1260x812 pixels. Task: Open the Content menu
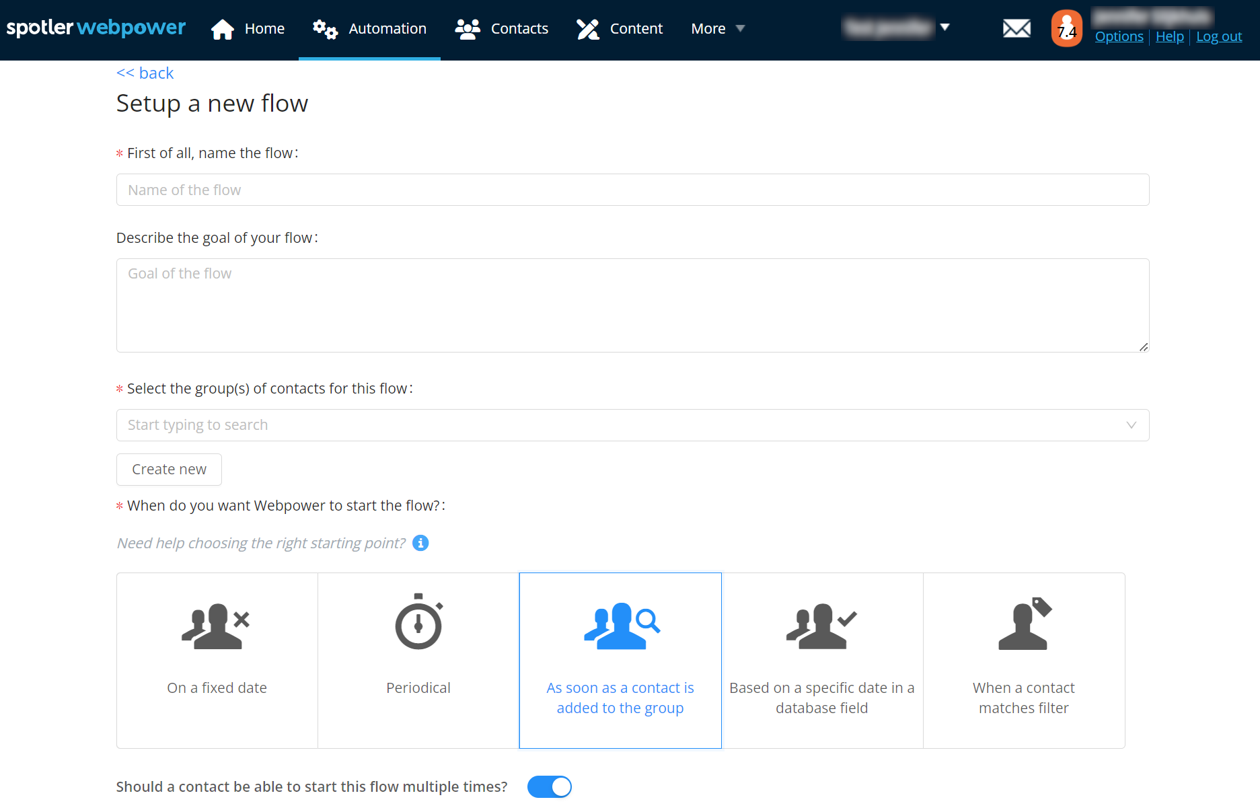[620, 29]
